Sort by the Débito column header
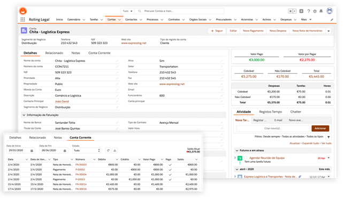The height and width of the screenshot is (198, 345). tap(102, 159)
